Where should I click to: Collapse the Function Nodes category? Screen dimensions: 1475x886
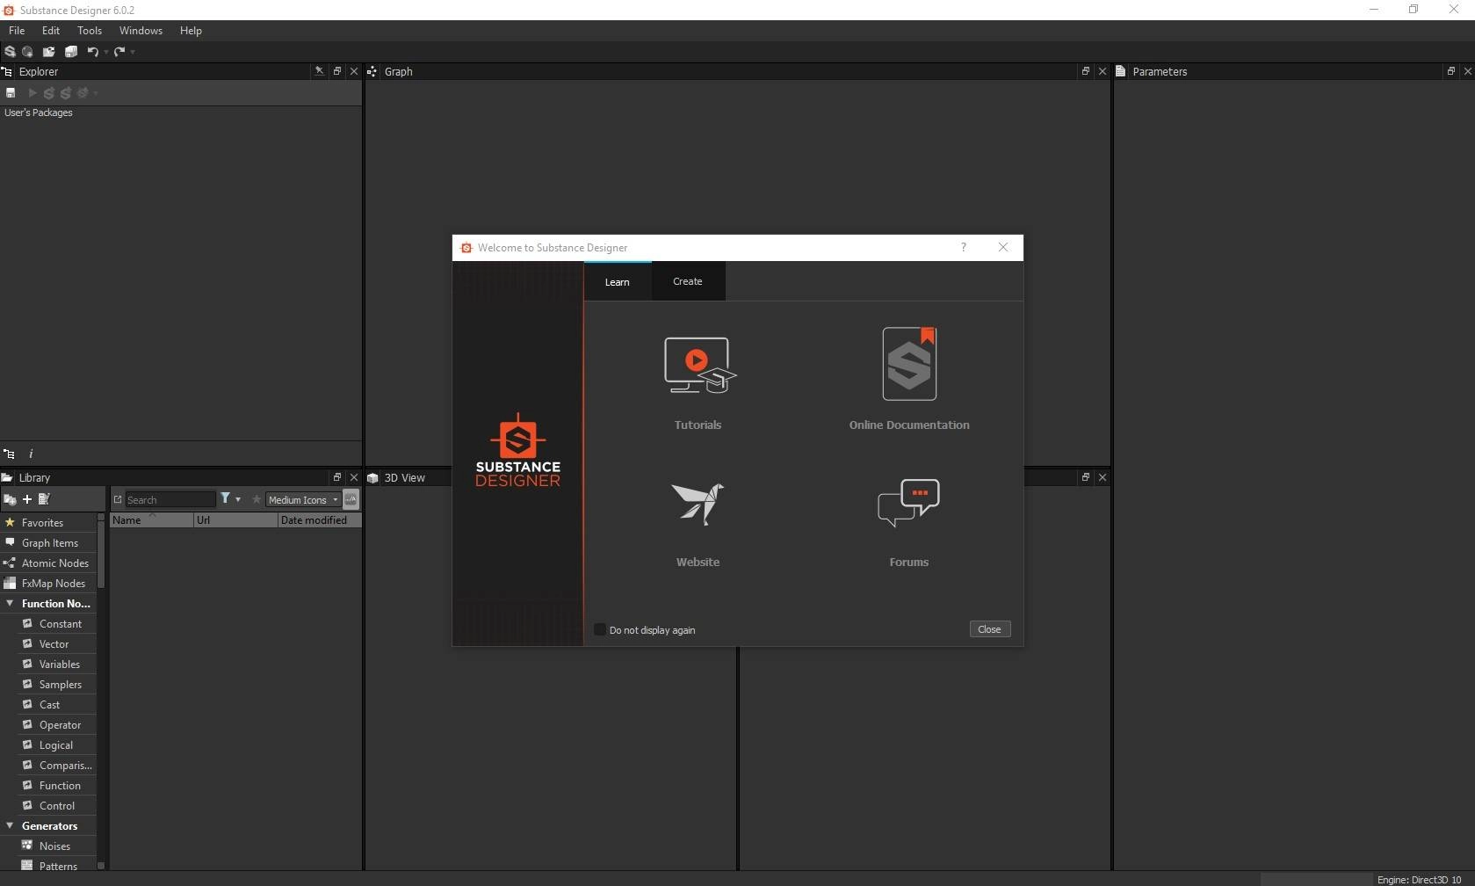point(10,604)
